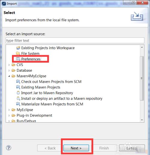Click the import source list scrollbar thumb
The image size is (150, 155).
point(142,78)
